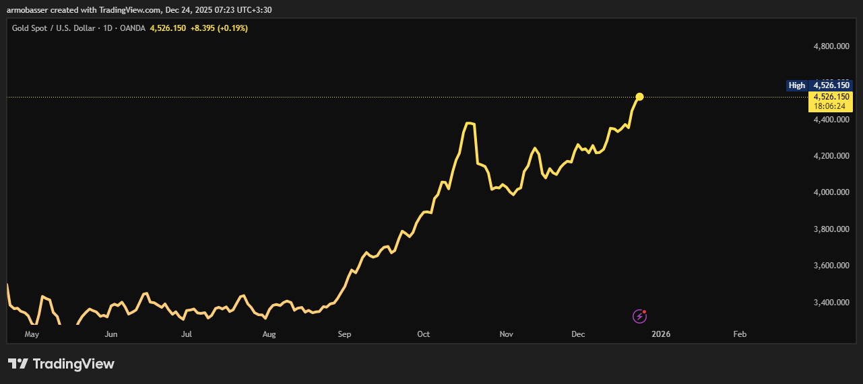This screenshot has width=863, height=384.
Task: Click the OANDA source label
Action: pos(133,28)
